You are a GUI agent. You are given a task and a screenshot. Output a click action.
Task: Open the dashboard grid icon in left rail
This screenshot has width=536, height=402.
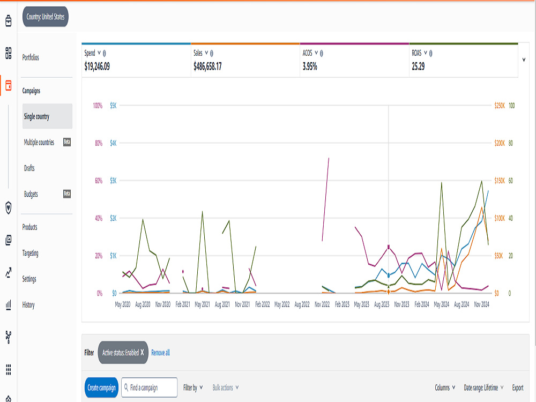[x=9, y=53]
